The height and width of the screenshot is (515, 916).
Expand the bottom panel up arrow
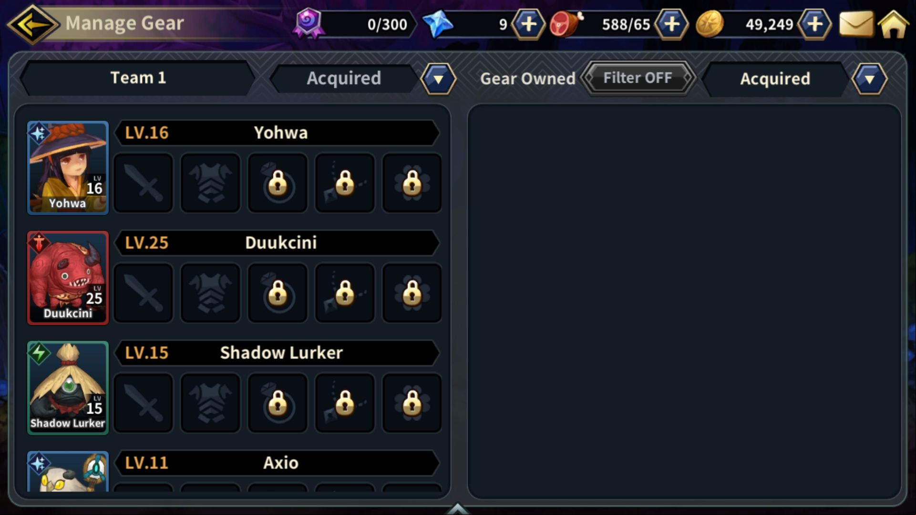pos(457,509)
